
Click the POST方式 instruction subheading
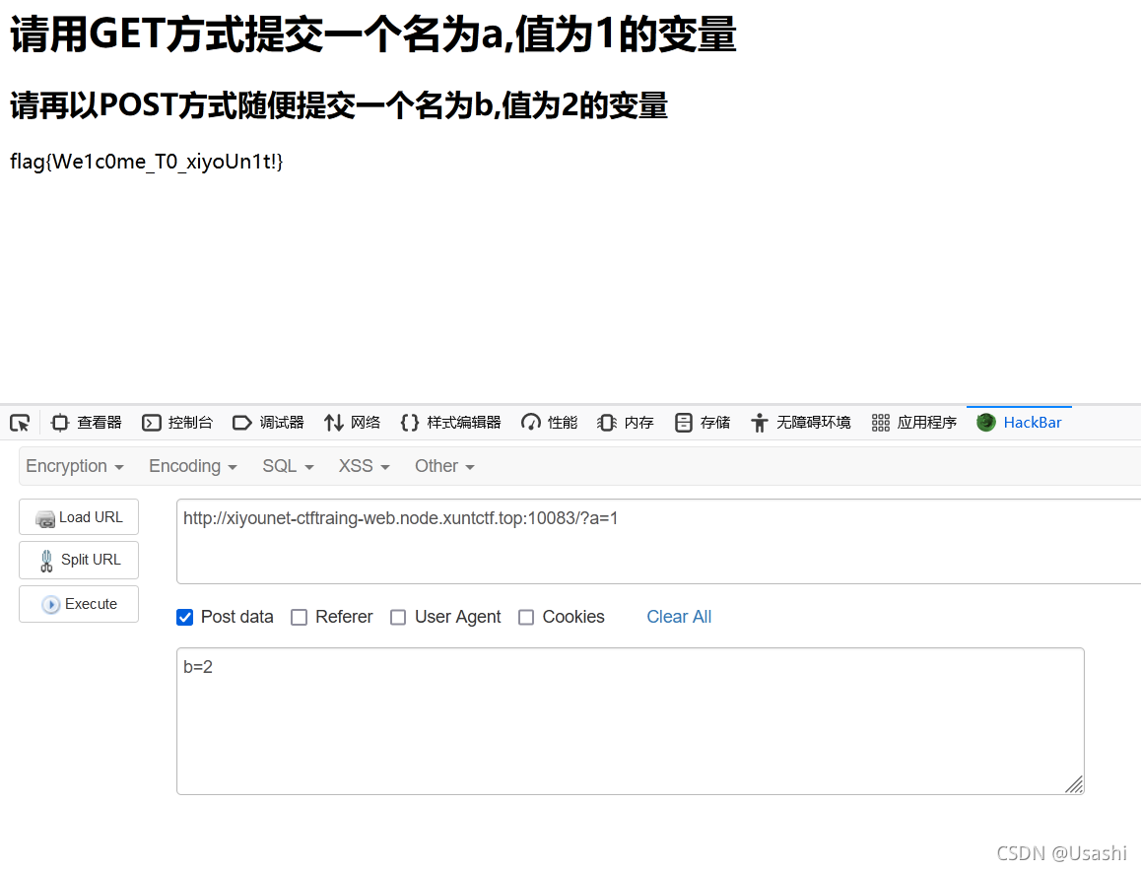(338, 105)
